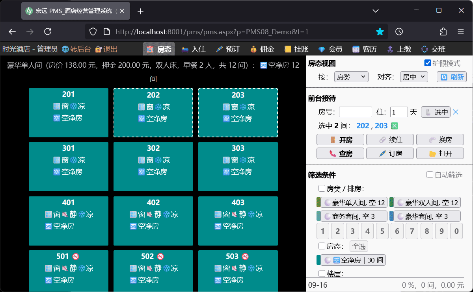Open the 会员 menu item
Image resolution: width=473 pixels, height=292 pixels.
pos(330,49)
